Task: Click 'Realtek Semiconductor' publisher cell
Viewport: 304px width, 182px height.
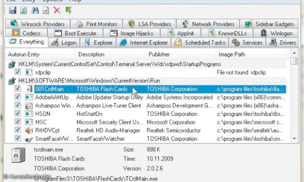Action: [x=174, y=131]
